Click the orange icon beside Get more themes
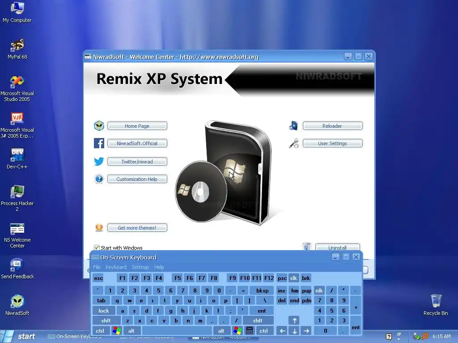This screenshot has height=343, width=458. [x=99, y=227]
